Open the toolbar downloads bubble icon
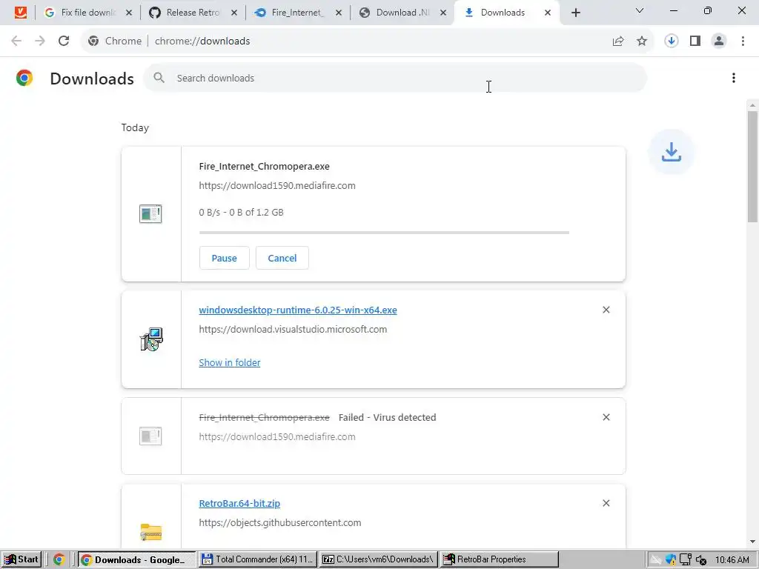This screenshot has height=569, width=759. click(x=672, y=41)
